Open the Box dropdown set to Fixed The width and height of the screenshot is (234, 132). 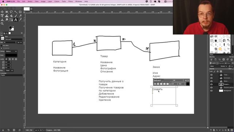tap(9, 70)
